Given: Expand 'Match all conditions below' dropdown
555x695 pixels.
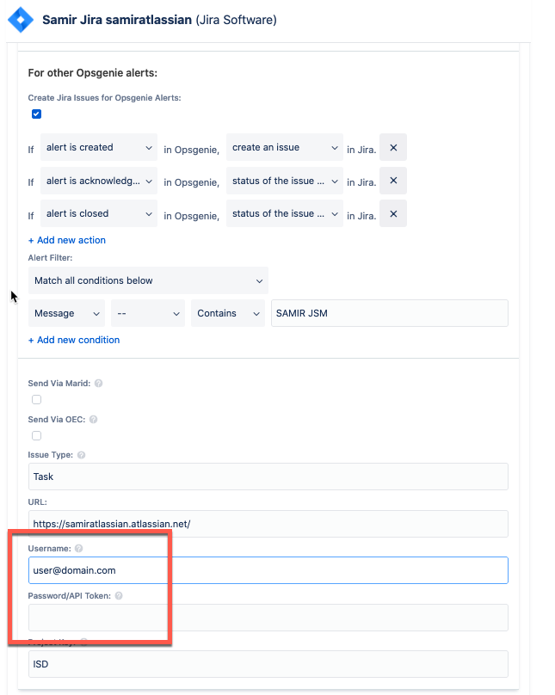Looking at the screenshot, I should (x=149, y=280).
